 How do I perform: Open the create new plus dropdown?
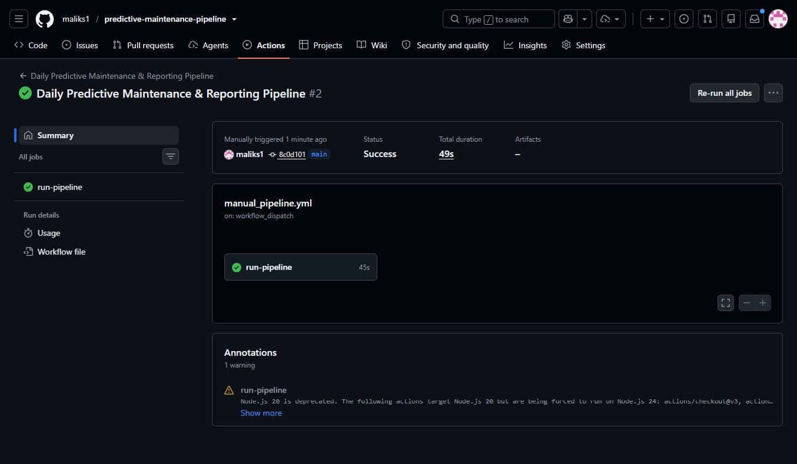(655, 19)
